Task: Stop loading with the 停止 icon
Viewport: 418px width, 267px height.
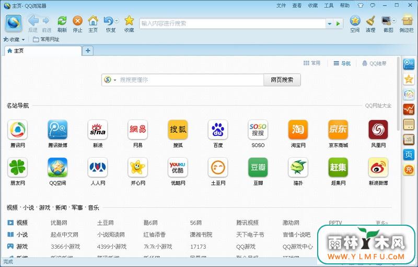Action: click(x=77, y=20)
